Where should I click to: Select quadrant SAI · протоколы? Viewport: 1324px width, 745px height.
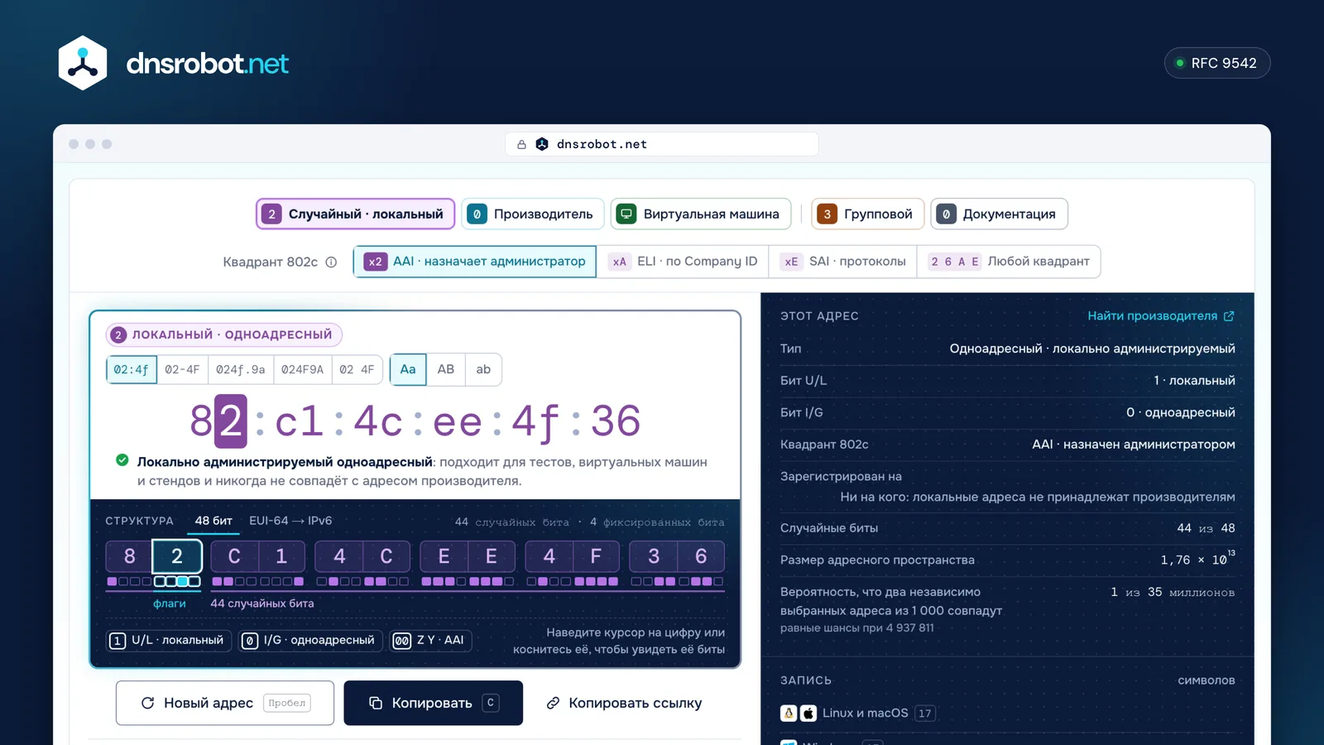click(843, 262)
